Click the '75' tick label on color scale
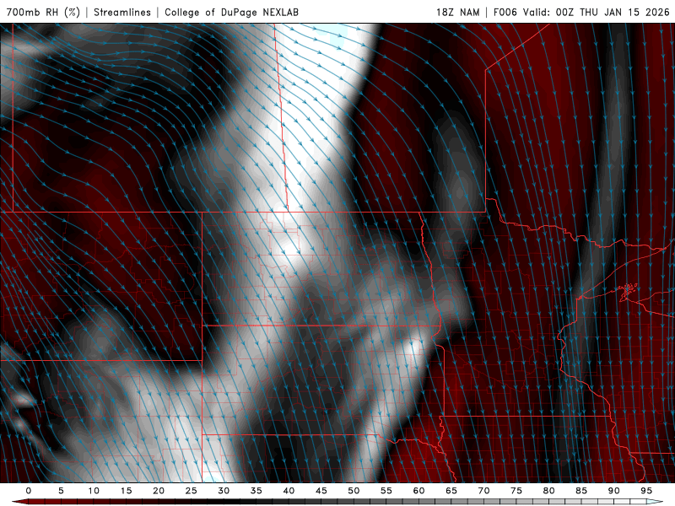The height and width of the screenshot is (506, 675). [516, 491]
